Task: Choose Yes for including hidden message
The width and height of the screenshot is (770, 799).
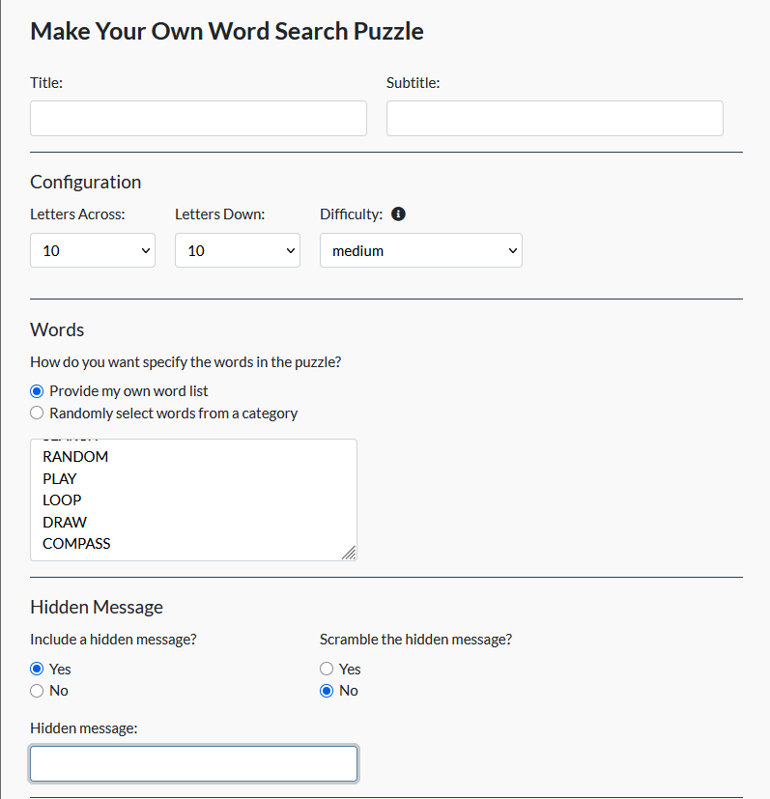Action: (37, 669)
